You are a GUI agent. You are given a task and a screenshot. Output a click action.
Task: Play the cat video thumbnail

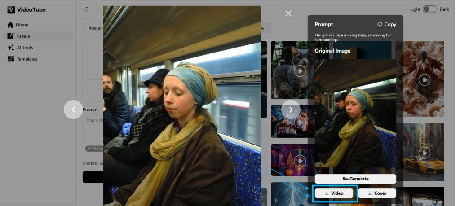point(300,70)
